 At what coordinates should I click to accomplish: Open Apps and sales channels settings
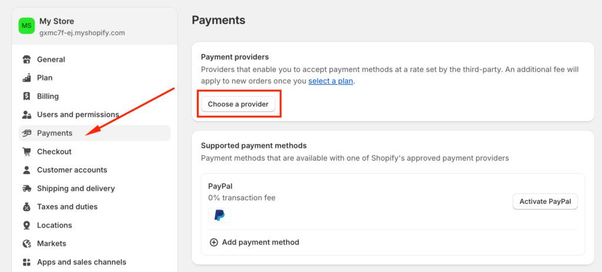81,262
